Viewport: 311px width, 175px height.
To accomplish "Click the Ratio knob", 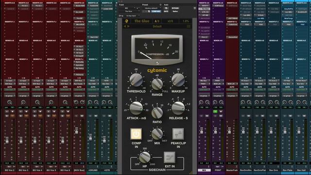I will pos(157,112).
